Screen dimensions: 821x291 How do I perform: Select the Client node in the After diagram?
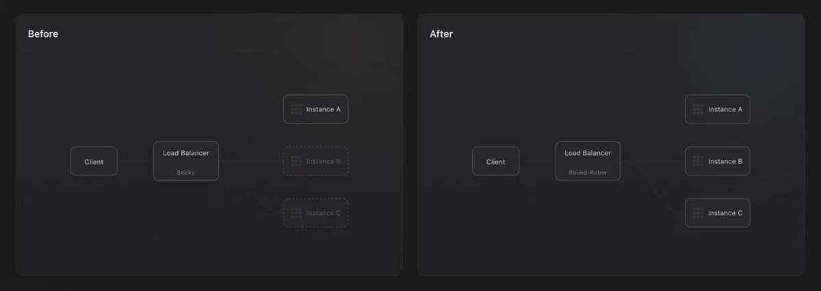tap(495, 161)
